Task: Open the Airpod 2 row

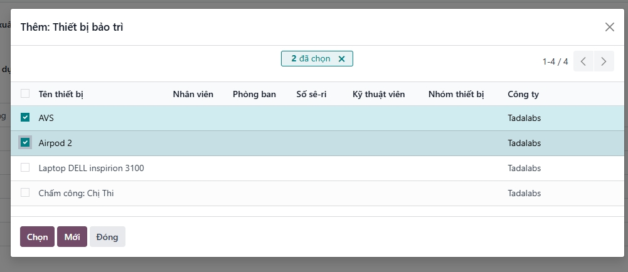Action: click(317, 143)
